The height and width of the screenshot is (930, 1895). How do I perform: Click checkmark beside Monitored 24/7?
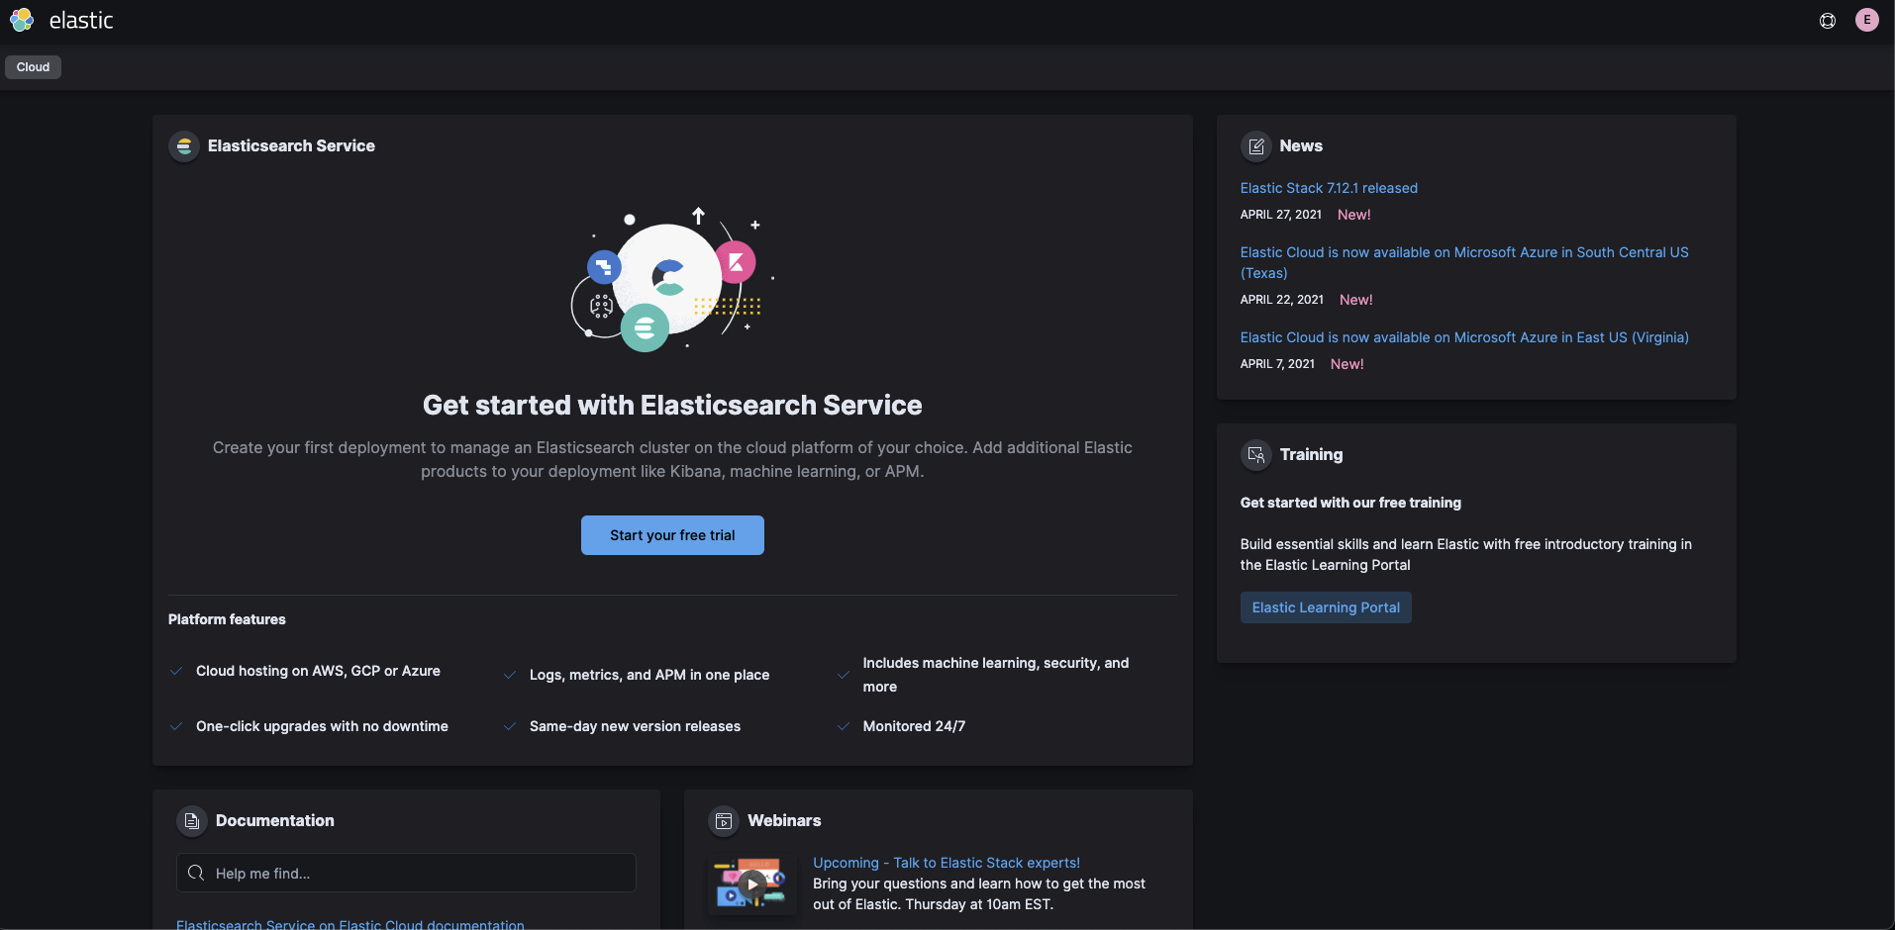[844, 726]
